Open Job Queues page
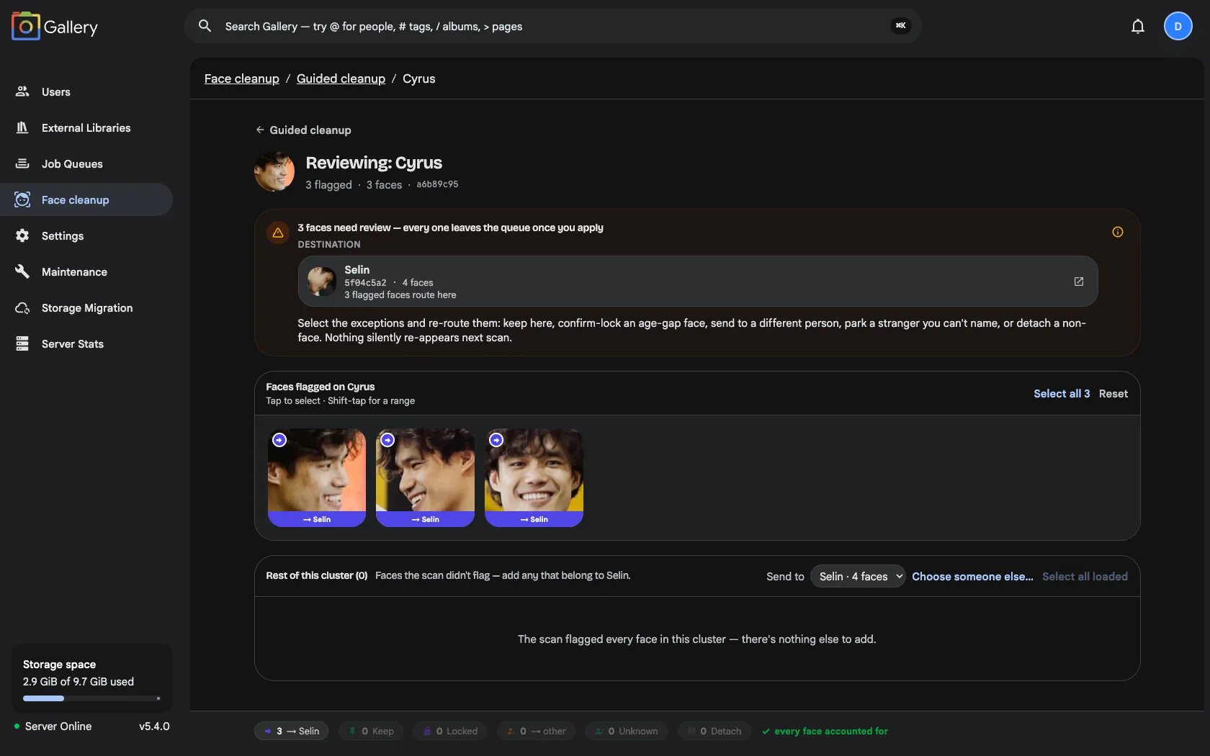 tap(86, 163)
